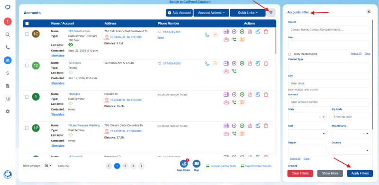
Task: Open the phone calls icon in the sidebar
Action: coord(8,48)
